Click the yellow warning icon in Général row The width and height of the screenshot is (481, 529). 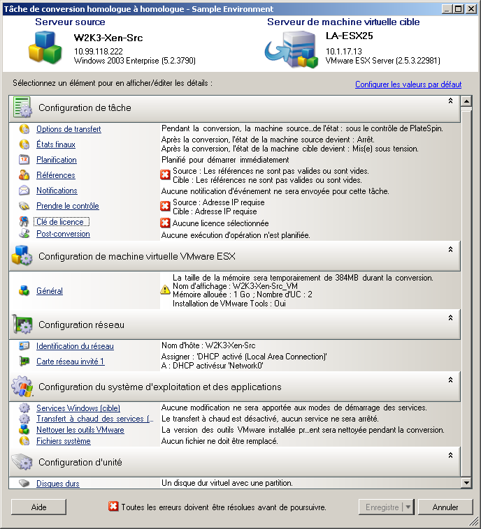165,290
